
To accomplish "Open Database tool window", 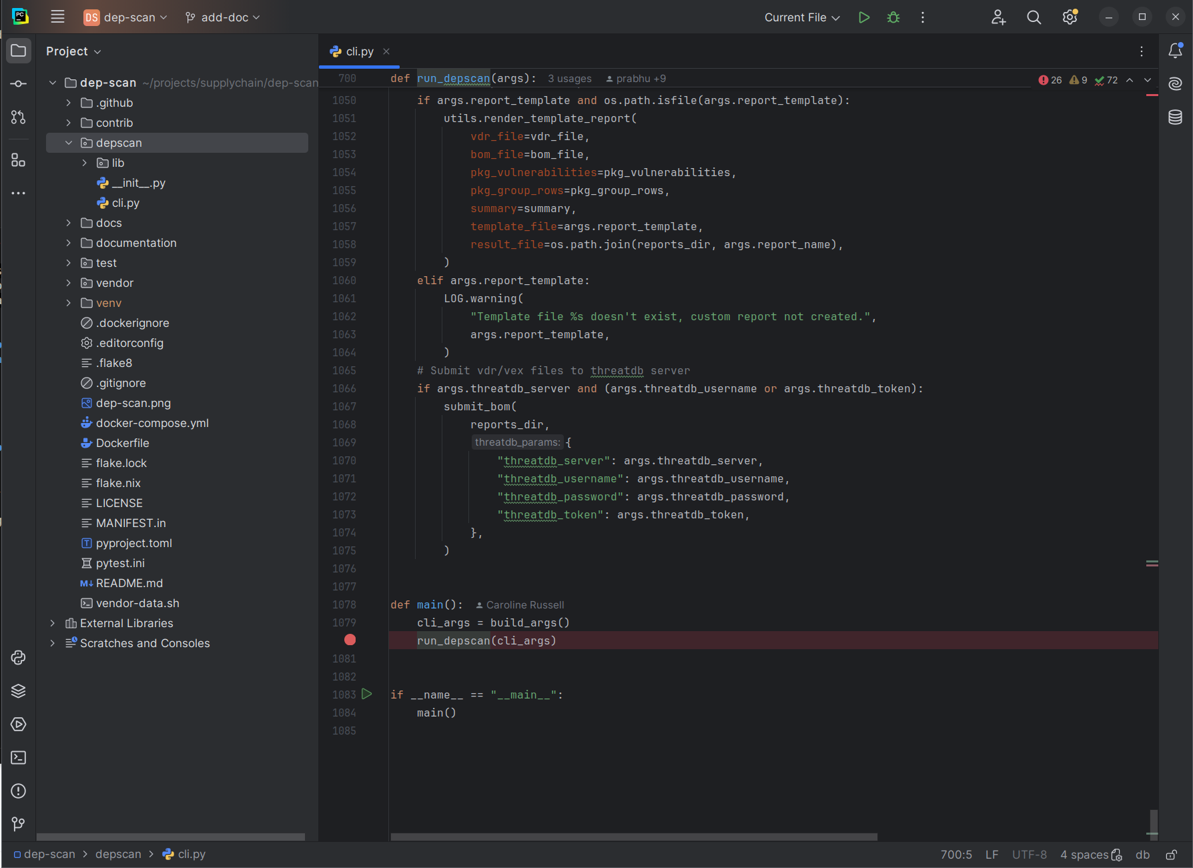I will tap(1176, 117).
